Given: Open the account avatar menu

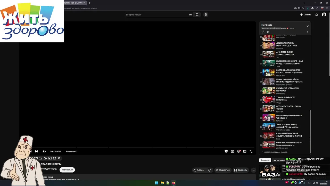Looking at the screenshot, I should [324, 15].
